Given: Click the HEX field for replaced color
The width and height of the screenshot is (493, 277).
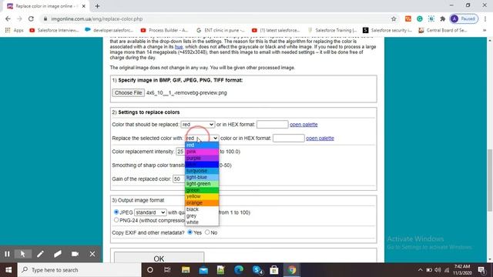Looking at the screenshot, I should (x=272, y=125).
